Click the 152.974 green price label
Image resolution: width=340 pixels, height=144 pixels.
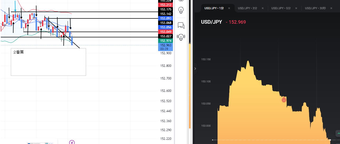point(166,41)
